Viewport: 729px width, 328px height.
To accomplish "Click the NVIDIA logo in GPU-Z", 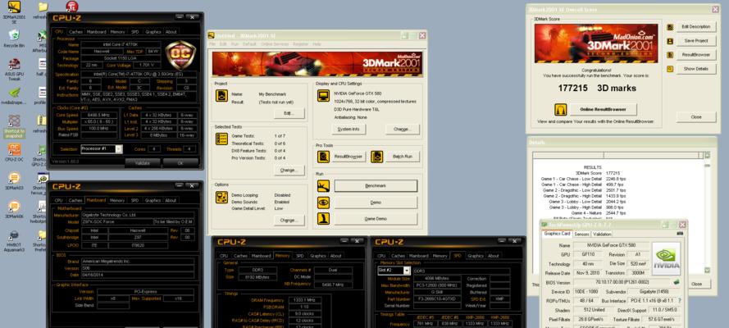I will pyautogui.click(x=666, y=259).
